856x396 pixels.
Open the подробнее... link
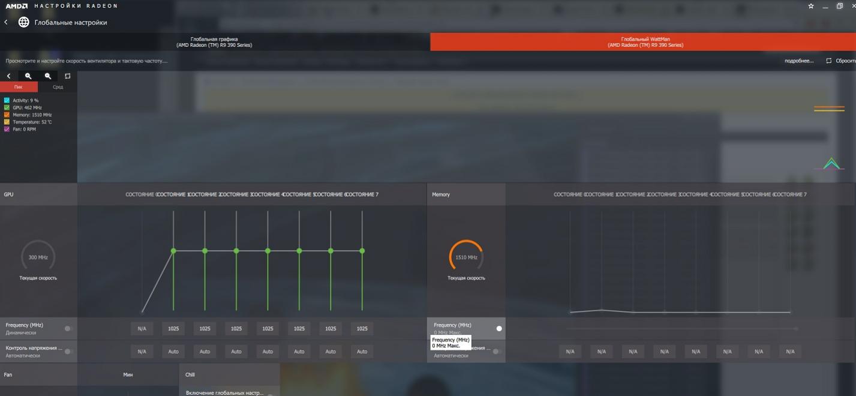tap(799, 61)
